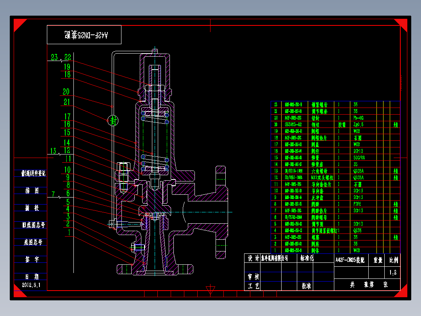421x316 pixels.
Task: Select the '共 张 第 张' sheet count text
Action: click(369, 285)
